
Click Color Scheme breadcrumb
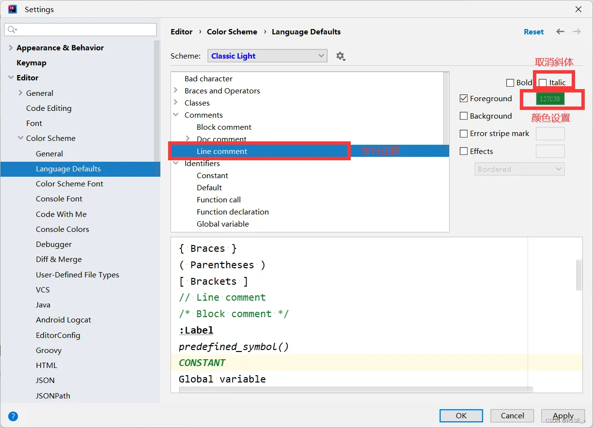coord(232,32)
